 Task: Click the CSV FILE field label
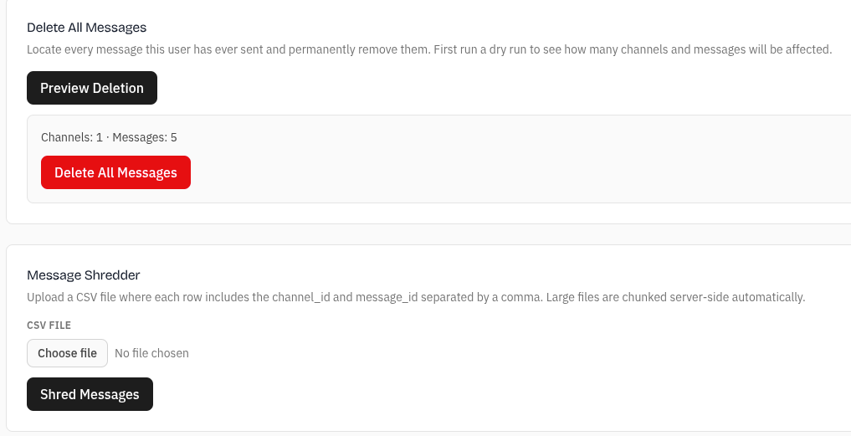click(49, 326)
